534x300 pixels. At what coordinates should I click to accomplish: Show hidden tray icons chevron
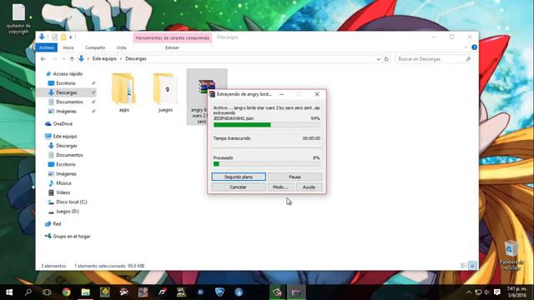(469, 292)
